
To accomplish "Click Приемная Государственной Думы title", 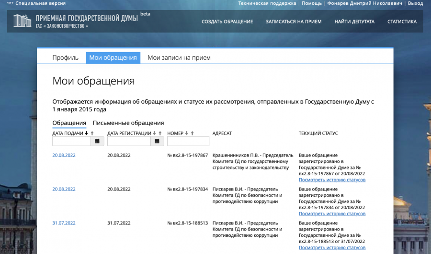I will pos(87,18).
